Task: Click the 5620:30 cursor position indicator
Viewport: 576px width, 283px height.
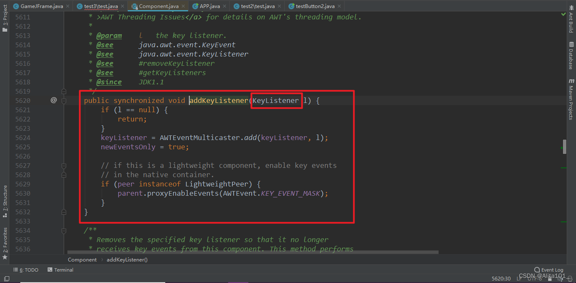Action: pyautogui.click(x=501, y=279)
